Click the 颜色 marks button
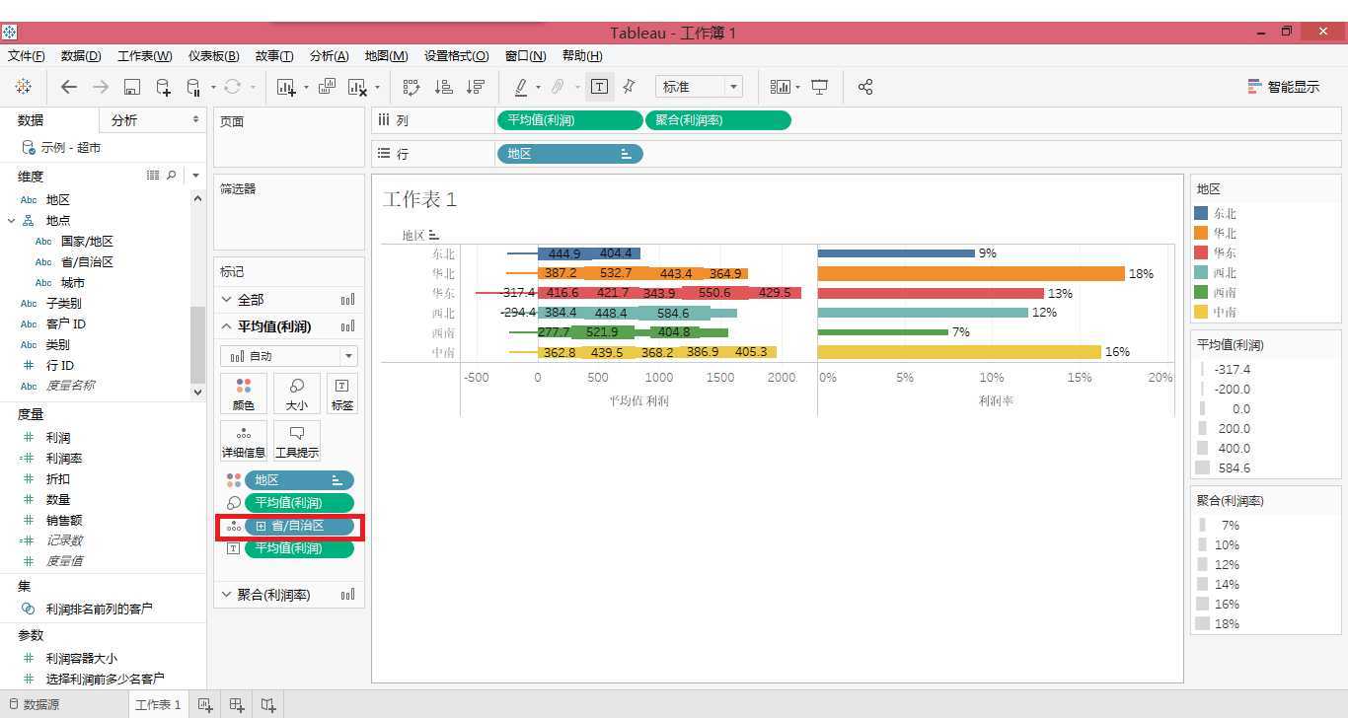This screenshot has height=718, width=1348. point(244,394)
